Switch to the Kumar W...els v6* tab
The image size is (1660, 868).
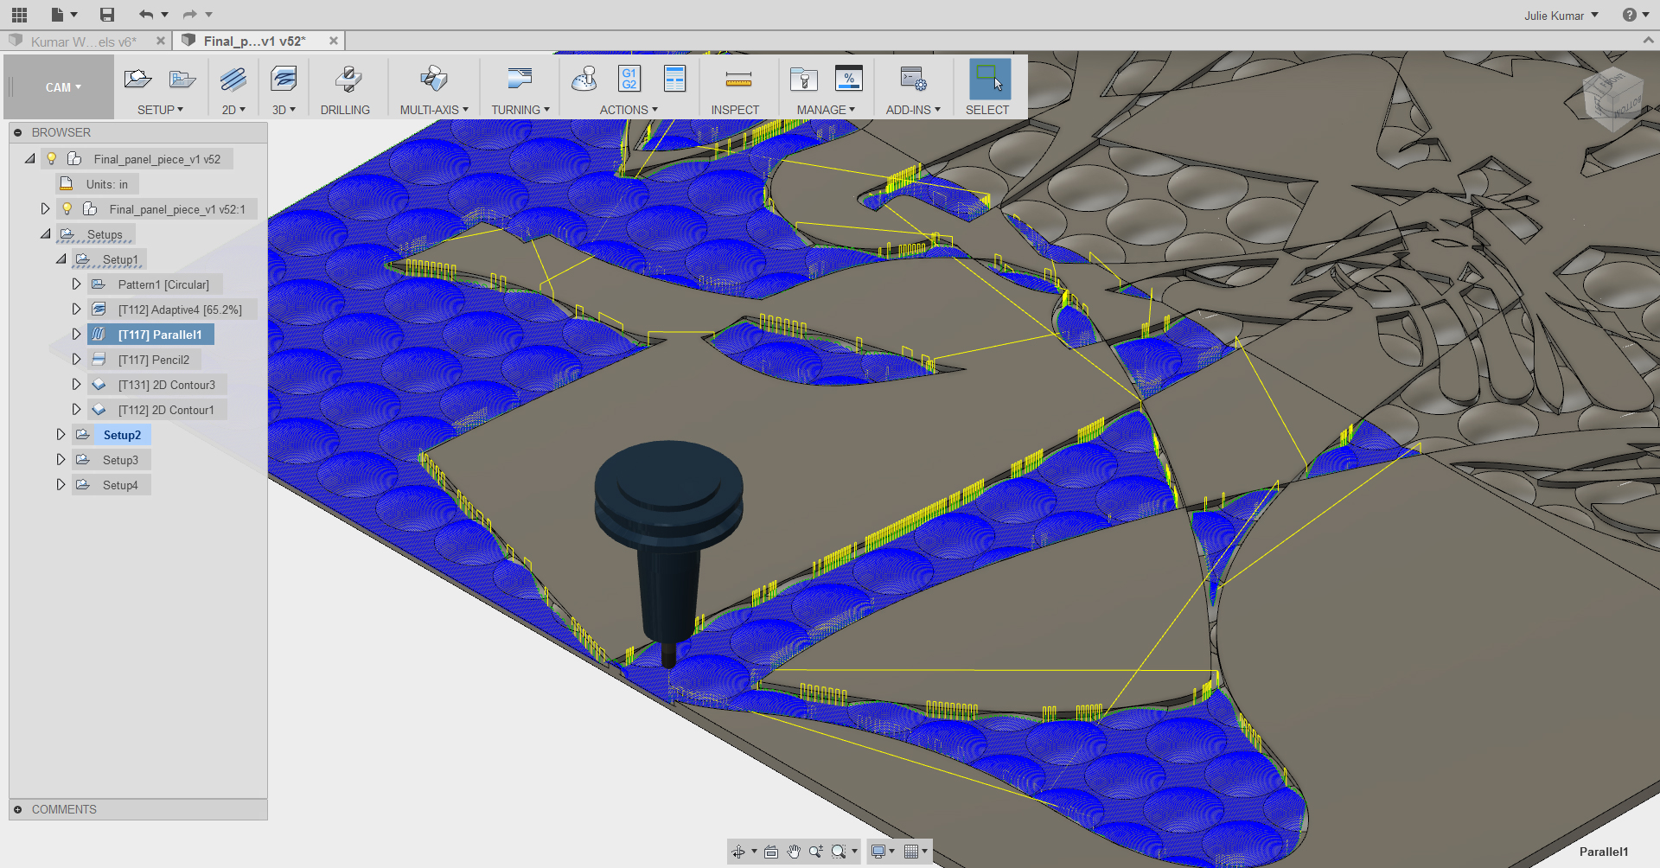click(x=84, y=41)
